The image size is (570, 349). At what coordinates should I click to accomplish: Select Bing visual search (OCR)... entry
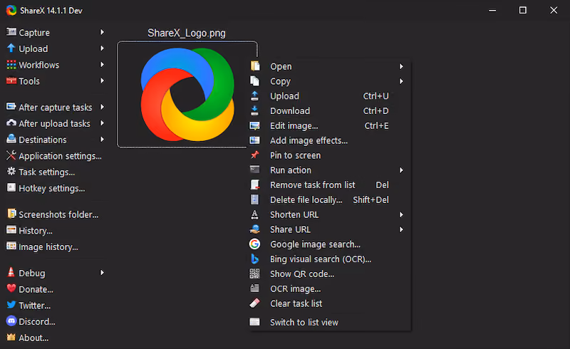[x=329, y=259]
